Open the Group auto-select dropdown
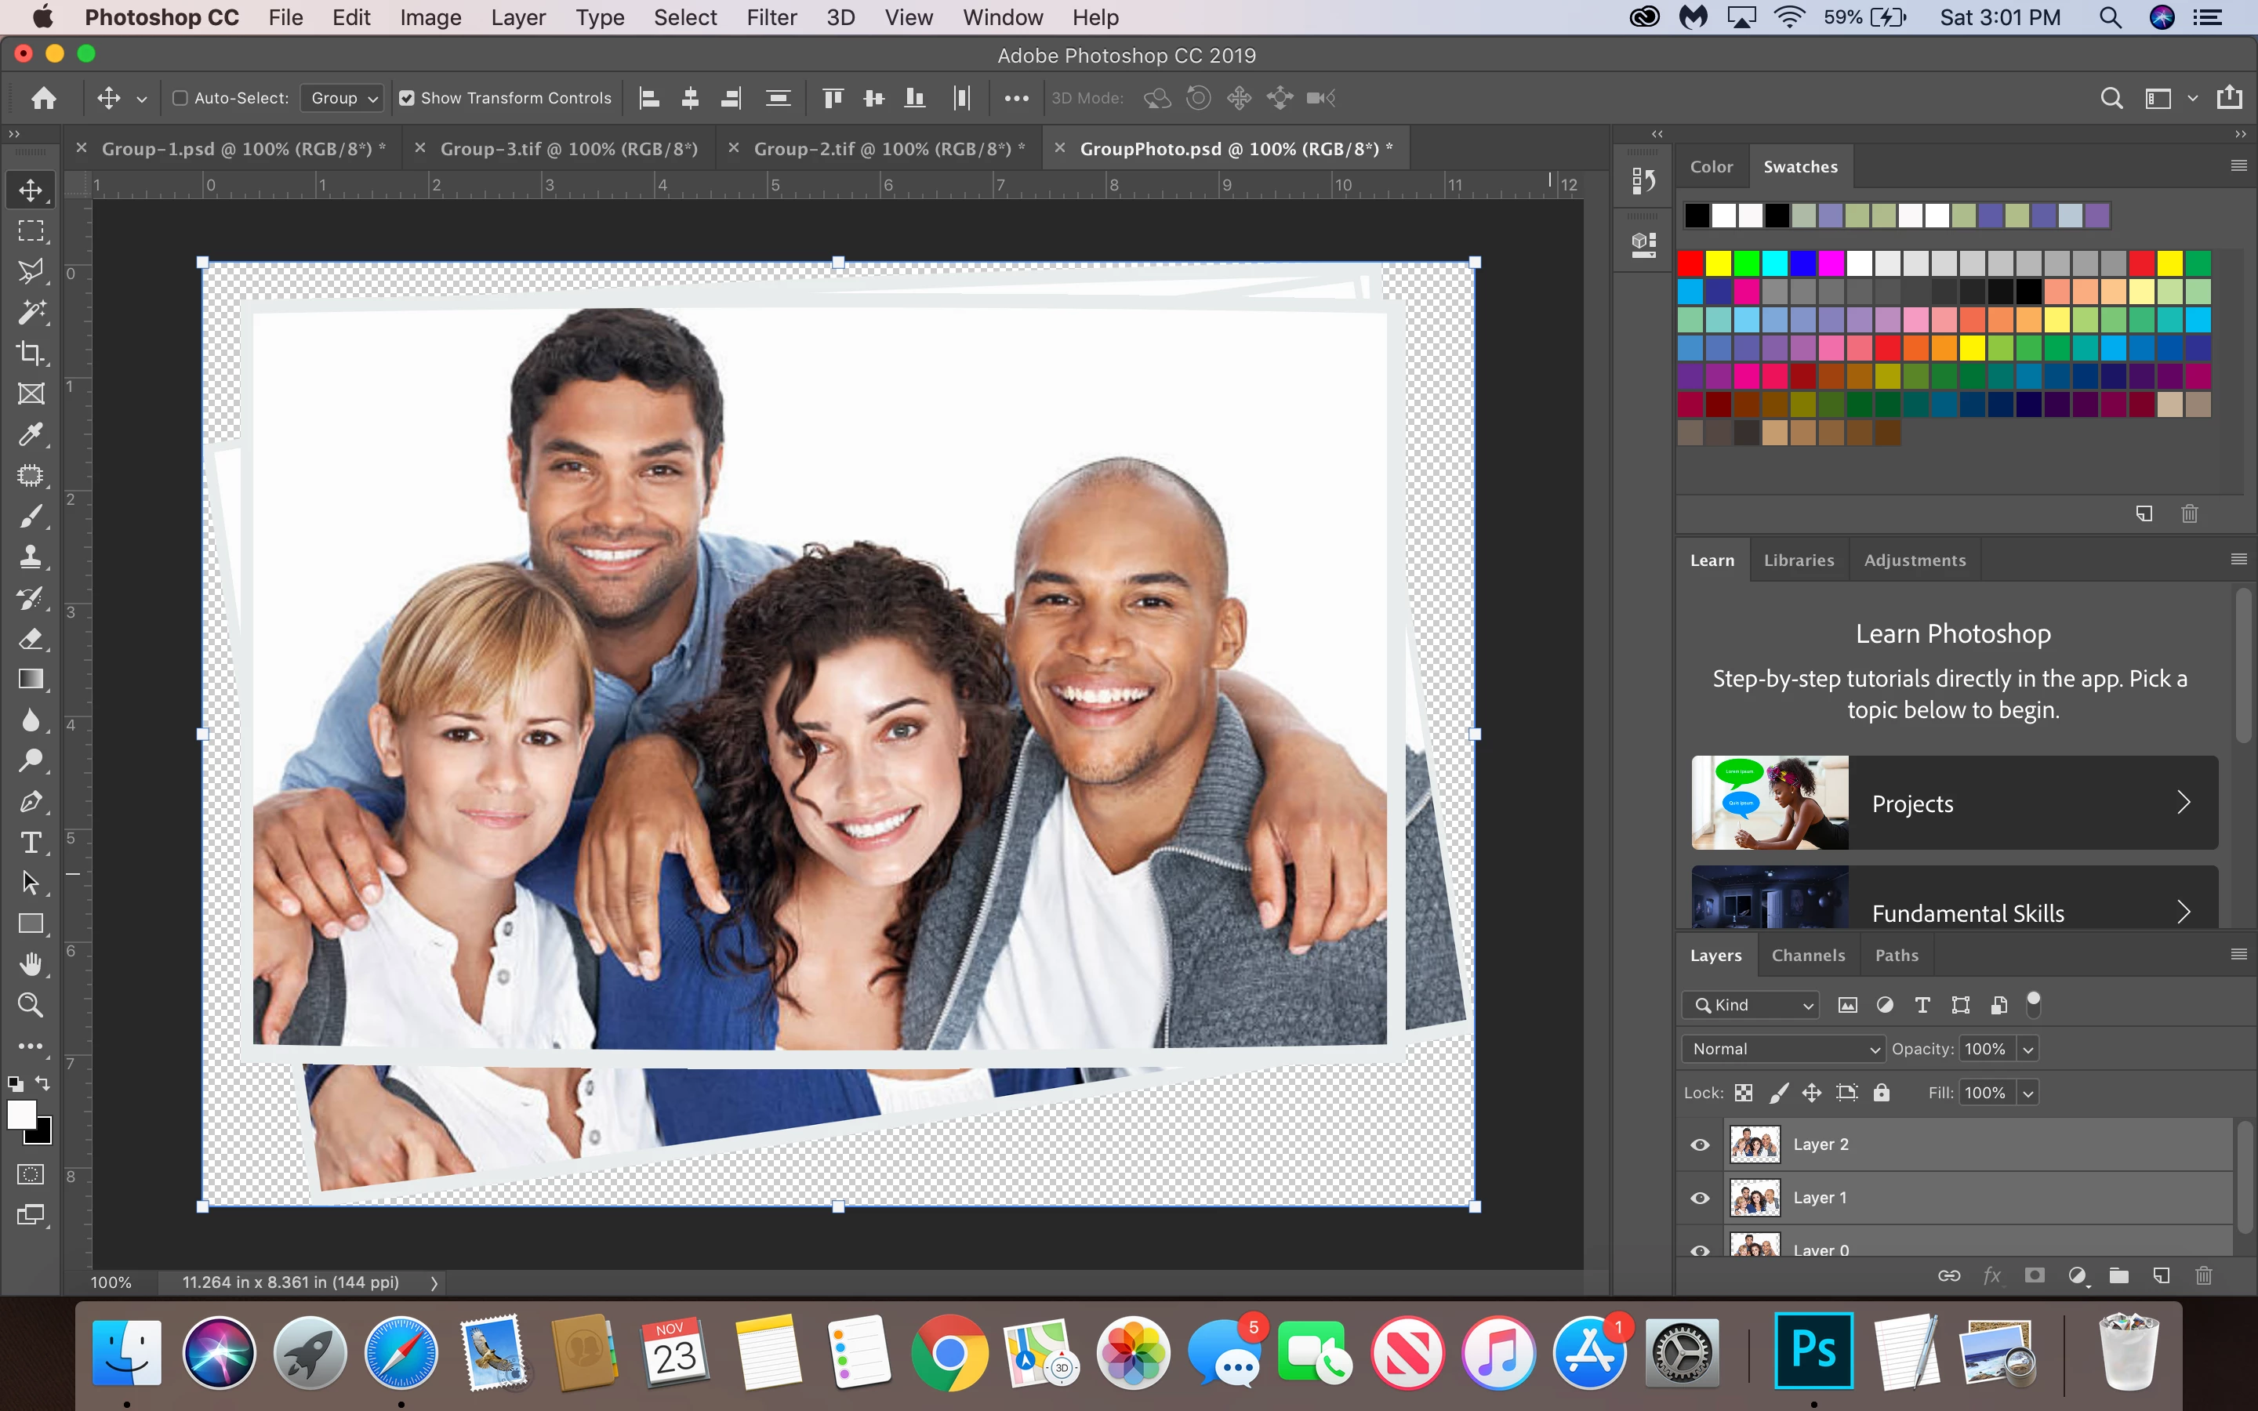The image size is (2258, 1411). [x=343, y=98]
